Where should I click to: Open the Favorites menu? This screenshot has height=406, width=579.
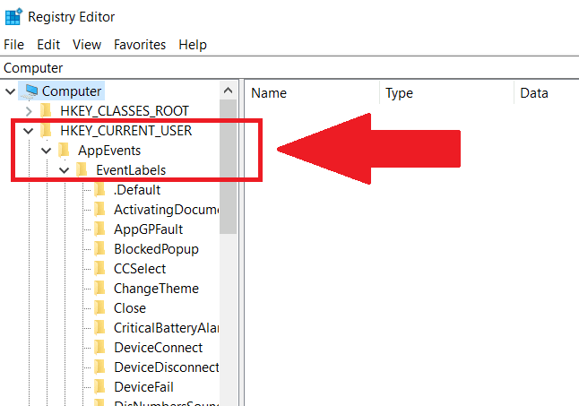[x=139, y=44]
